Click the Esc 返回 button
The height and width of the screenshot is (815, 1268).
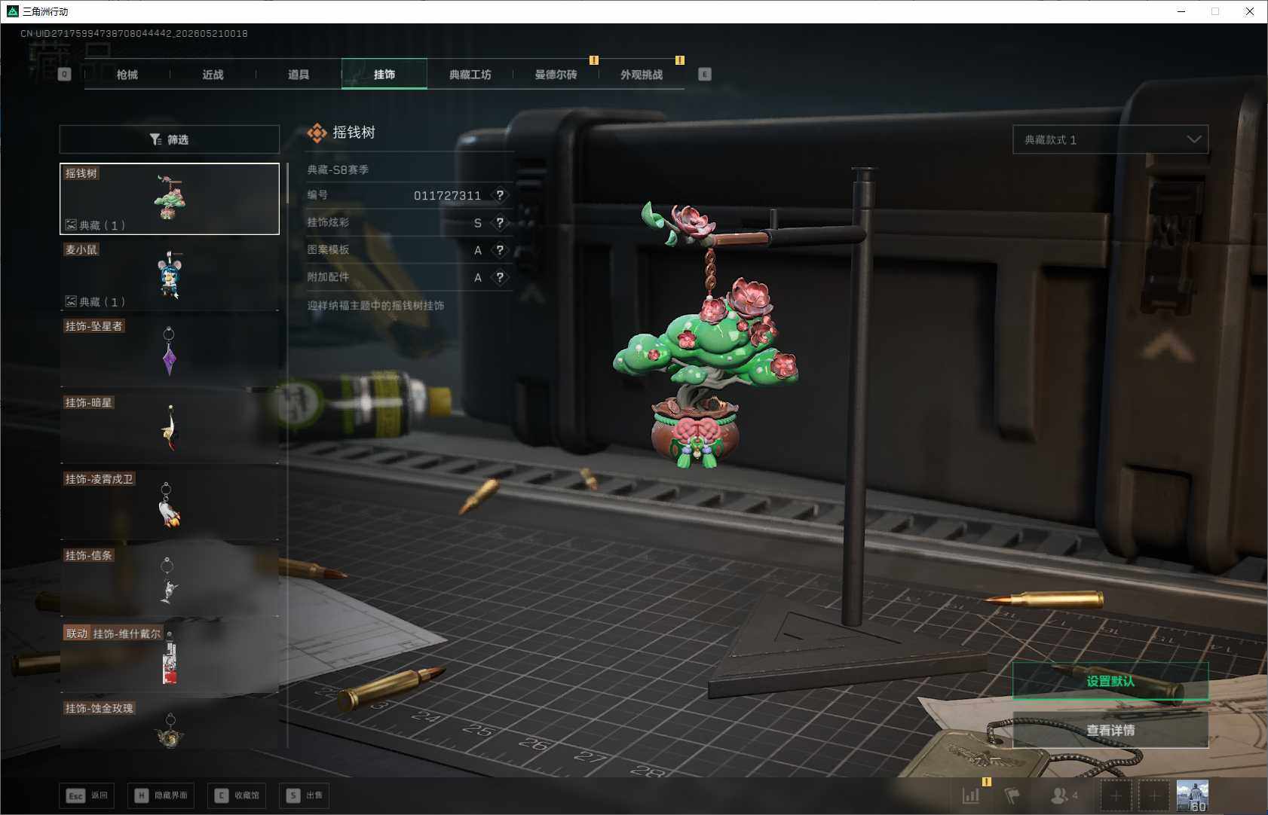[87, 795]
